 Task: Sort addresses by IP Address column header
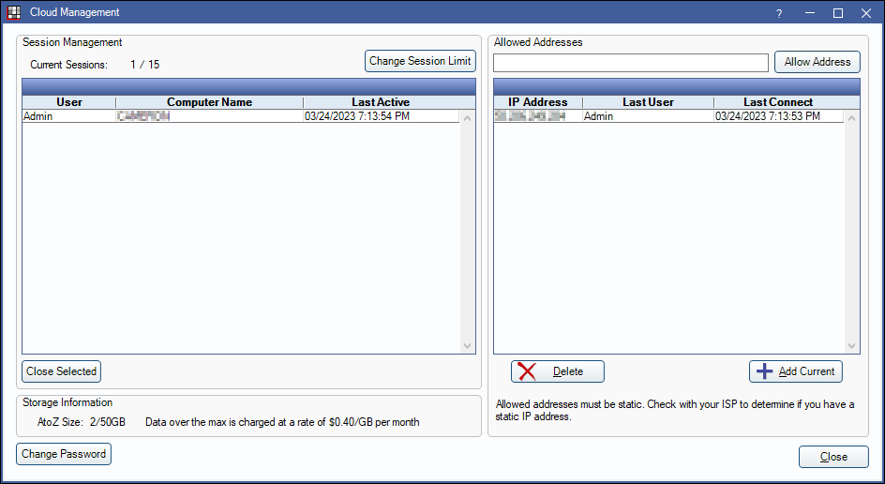[538, 102]
